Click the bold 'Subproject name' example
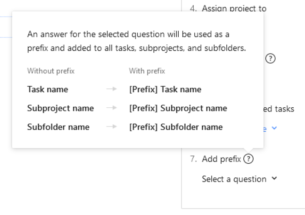 click(60, 108)
